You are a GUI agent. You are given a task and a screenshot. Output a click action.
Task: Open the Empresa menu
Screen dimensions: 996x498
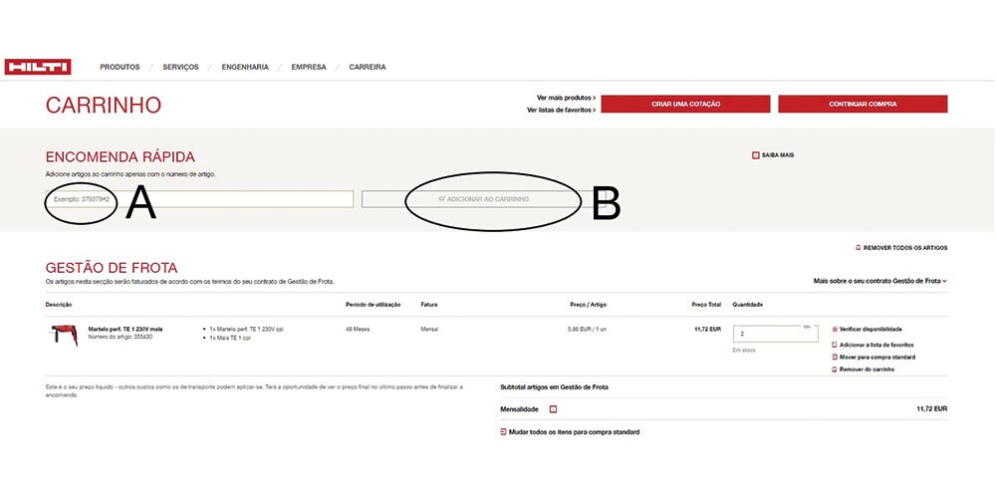pos(309,67)
